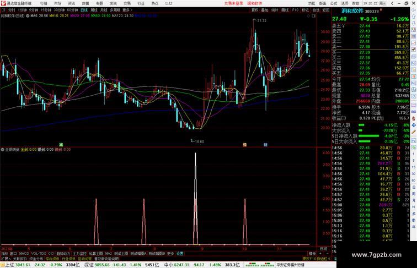Open the 功能 menu at top right
The image size is (417, 268).
[x=312, y=3]
